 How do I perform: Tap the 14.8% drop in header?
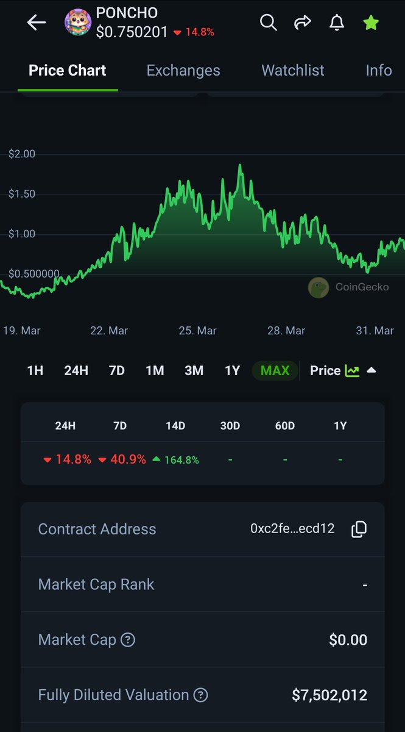point(194,32)
